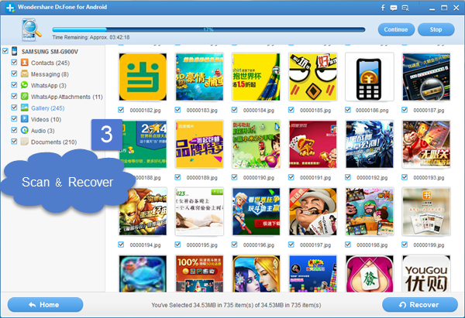
Task: Click the Documents folder icon
Action: (x=25, y=142)
